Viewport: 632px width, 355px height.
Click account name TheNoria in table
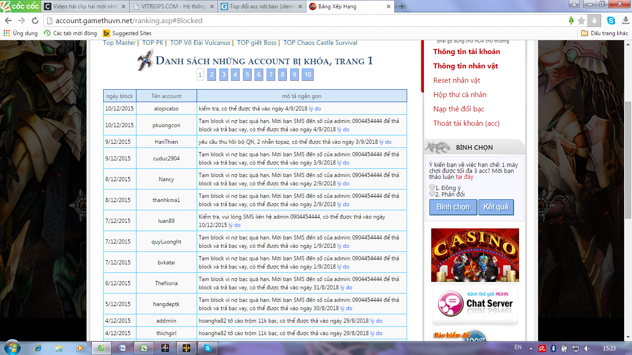click(x=167, y=283)
